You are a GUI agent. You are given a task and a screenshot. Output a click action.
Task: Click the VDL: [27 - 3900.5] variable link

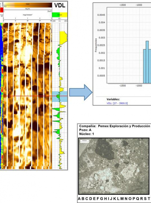coord(117,103)
